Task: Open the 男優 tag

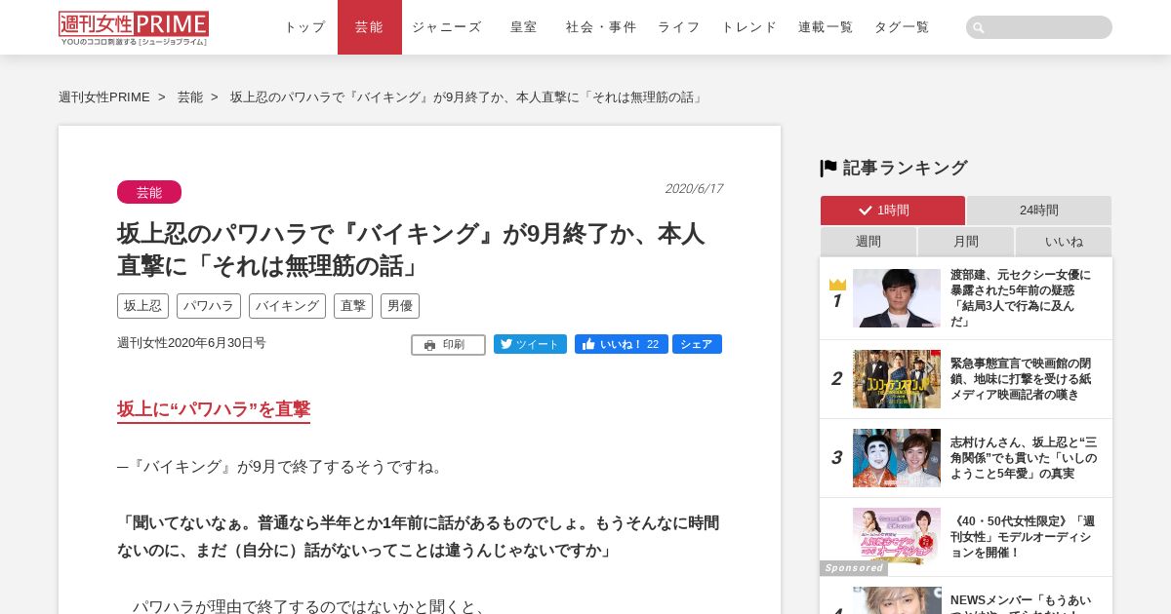Action: point(400,306)
